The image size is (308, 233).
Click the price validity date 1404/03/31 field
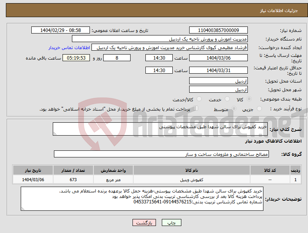[x=218, y=70]
